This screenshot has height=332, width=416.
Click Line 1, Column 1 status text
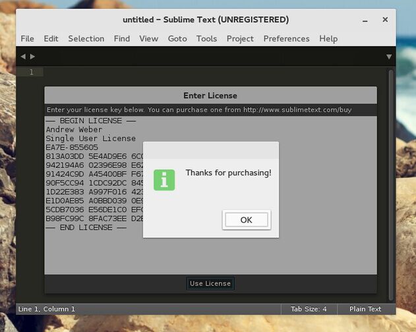click(46, 309)
